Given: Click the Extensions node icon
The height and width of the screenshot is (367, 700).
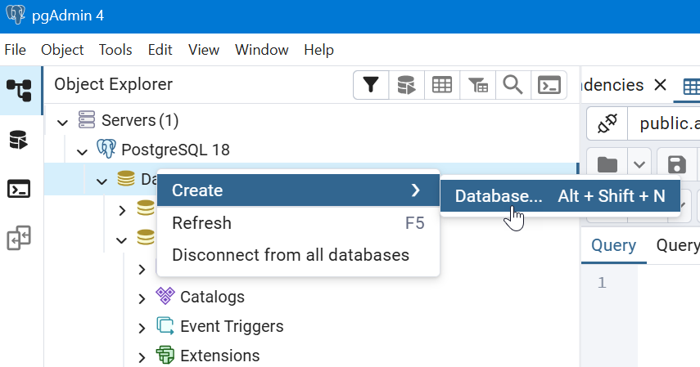Looking at the screenshot, I should click(165, 355).
